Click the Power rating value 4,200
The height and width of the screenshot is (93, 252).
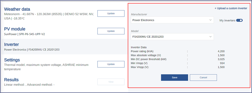(x=221, y=51)
